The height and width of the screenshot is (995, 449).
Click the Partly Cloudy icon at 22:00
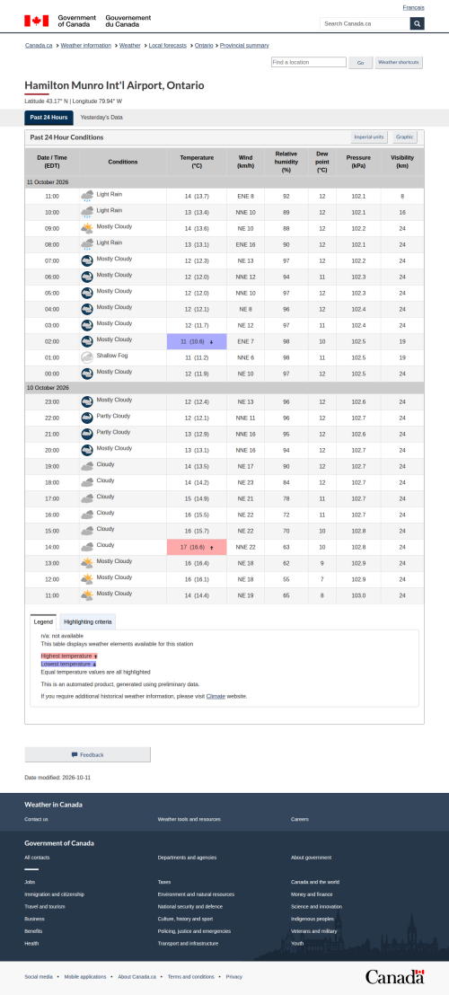(87, 418)
